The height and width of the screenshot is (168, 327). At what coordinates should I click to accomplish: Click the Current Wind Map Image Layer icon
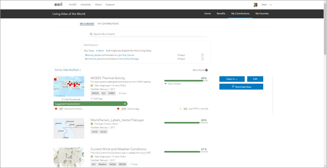(92, 156)
